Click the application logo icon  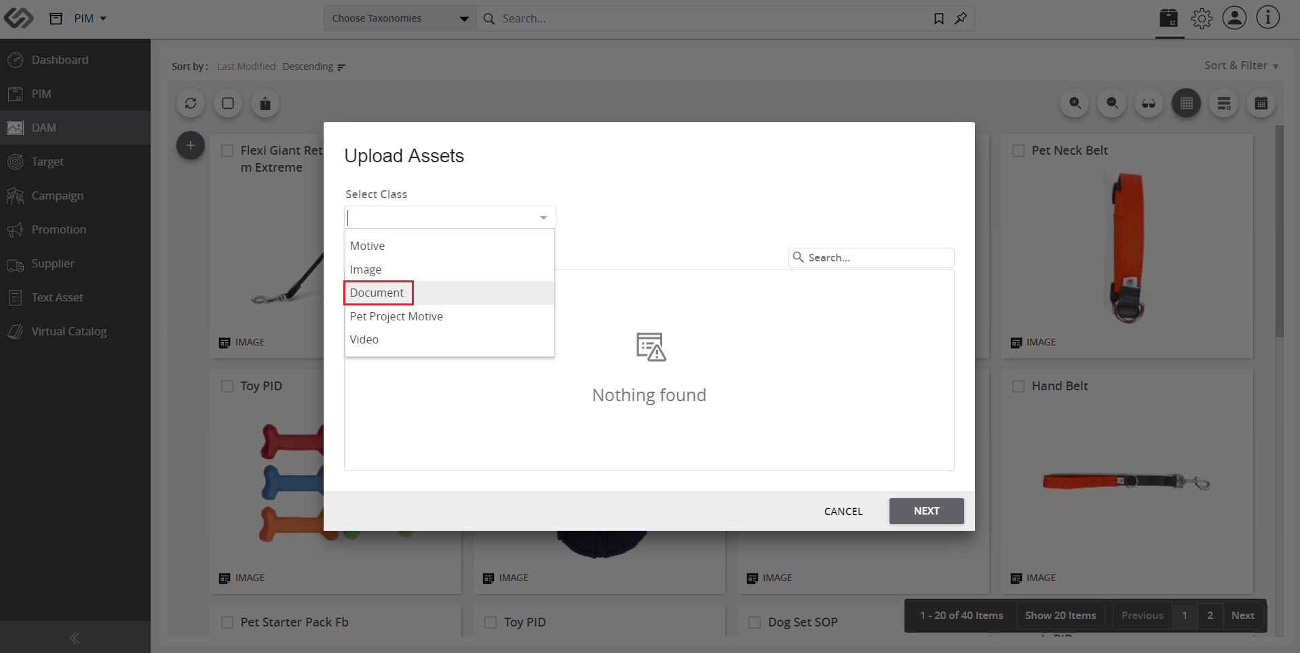tap(18, 18)
